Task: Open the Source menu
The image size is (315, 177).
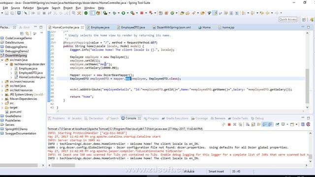Action: 15,8
